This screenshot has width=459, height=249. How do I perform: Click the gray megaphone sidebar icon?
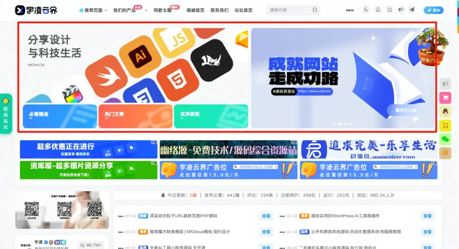pos(445,84)
